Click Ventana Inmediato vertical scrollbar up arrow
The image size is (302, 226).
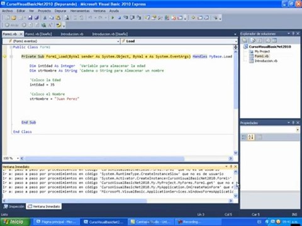pyautogui.click(x=235, y=172)
